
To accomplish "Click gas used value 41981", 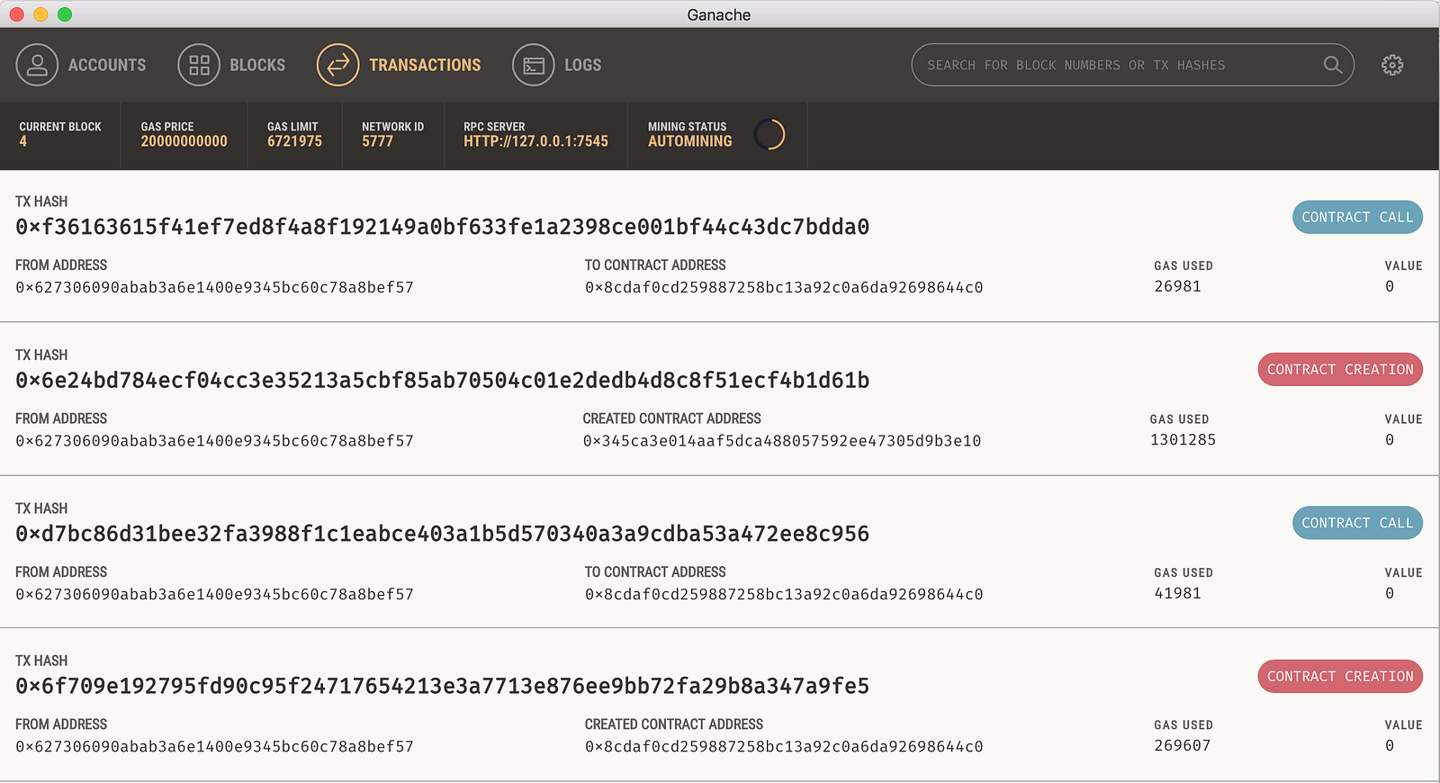I will 1178,593.
